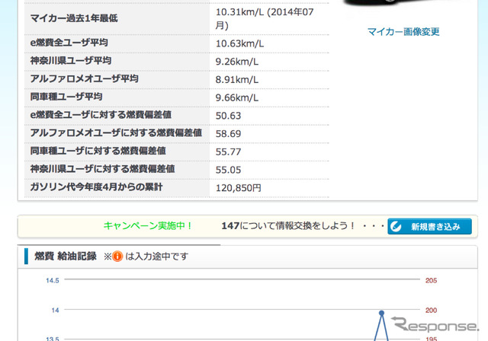The height and width of the screenshot is (341, 488).
Task: Click the 14 left axis label
Action: point(55,310)
